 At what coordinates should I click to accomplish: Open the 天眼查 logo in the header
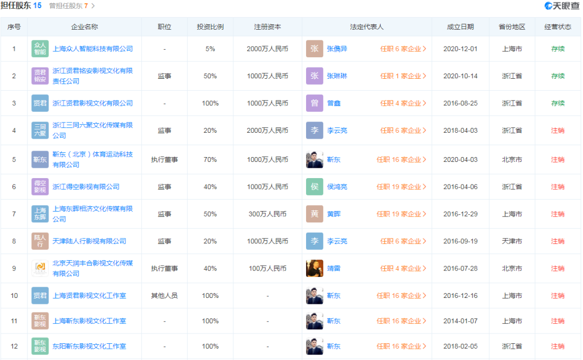(562, 6)
